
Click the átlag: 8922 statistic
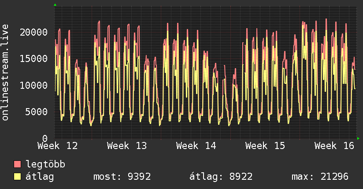coord(221,177)
